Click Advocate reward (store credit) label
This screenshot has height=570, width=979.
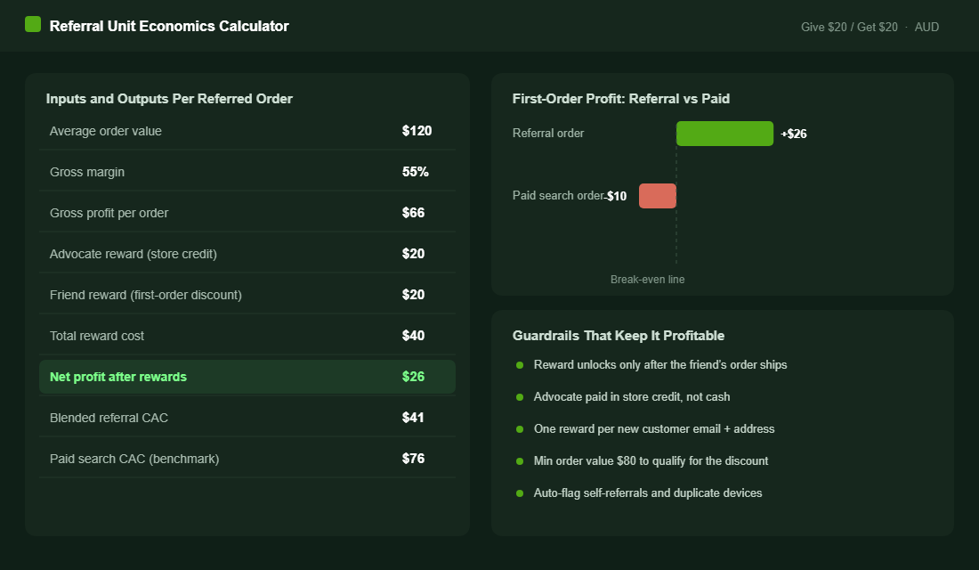[x=133, y=254]
